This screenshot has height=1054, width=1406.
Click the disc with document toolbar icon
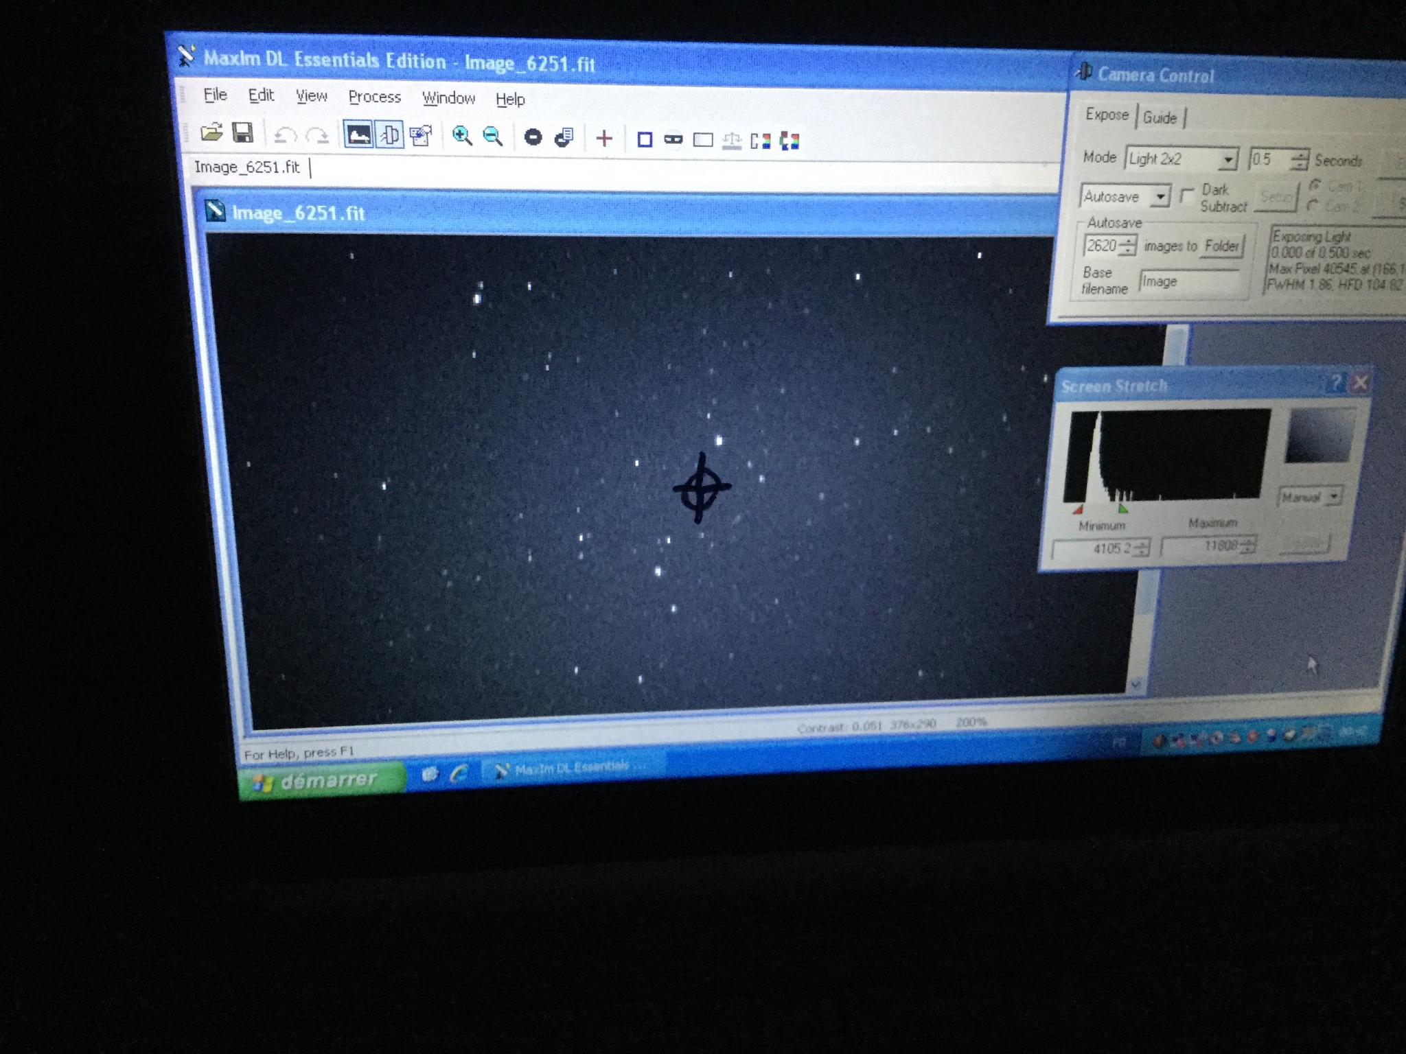[564, 138]
